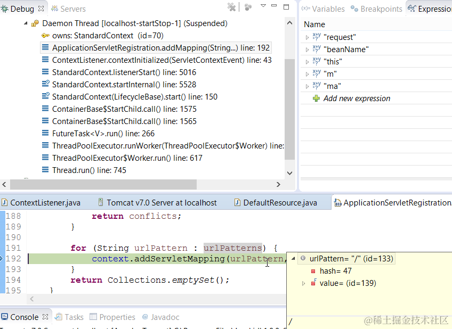Click the Debug view bug icon
The width and height of the screenshot is (452, 329).
tap(4, 9)
